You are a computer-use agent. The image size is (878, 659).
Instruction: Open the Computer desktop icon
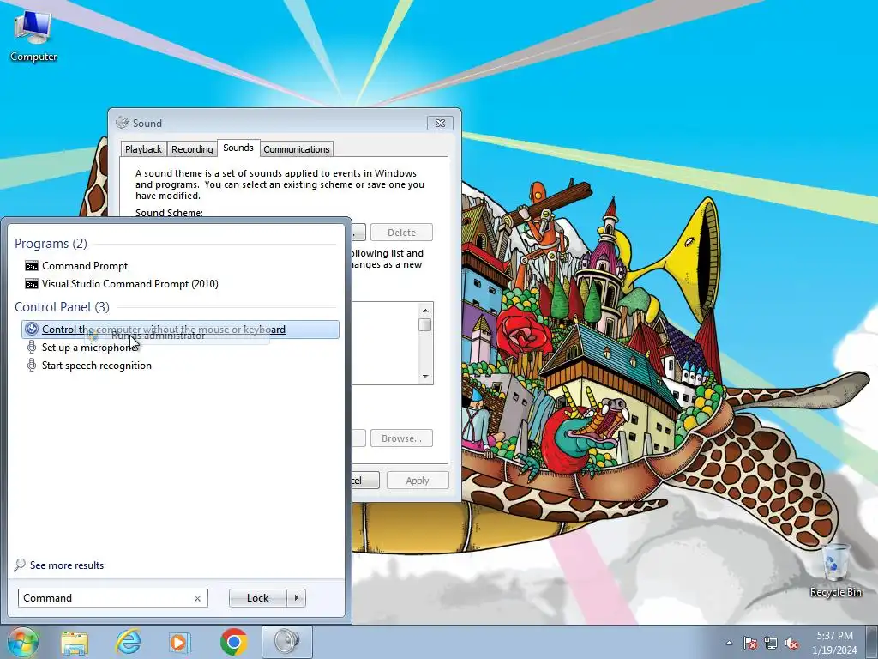coord(33,36)
